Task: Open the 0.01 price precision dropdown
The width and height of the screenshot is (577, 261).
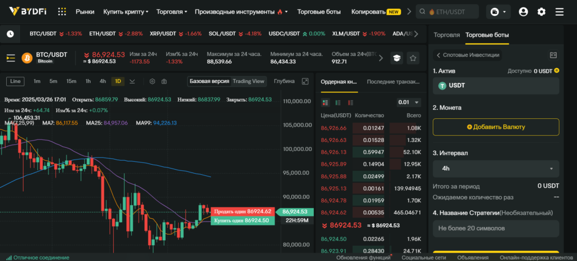Action: tap(409, 103)
